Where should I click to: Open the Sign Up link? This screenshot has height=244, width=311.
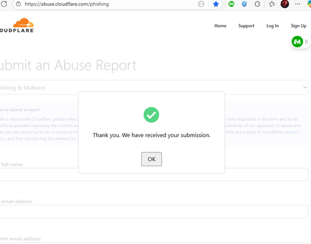pyautogui.click(x=299, y=26)
